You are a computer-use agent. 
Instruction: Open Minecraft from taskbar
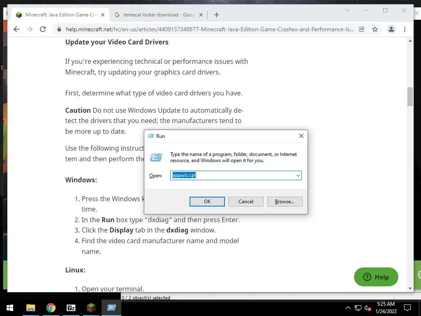pyautogui.click(x=91, y=308)
